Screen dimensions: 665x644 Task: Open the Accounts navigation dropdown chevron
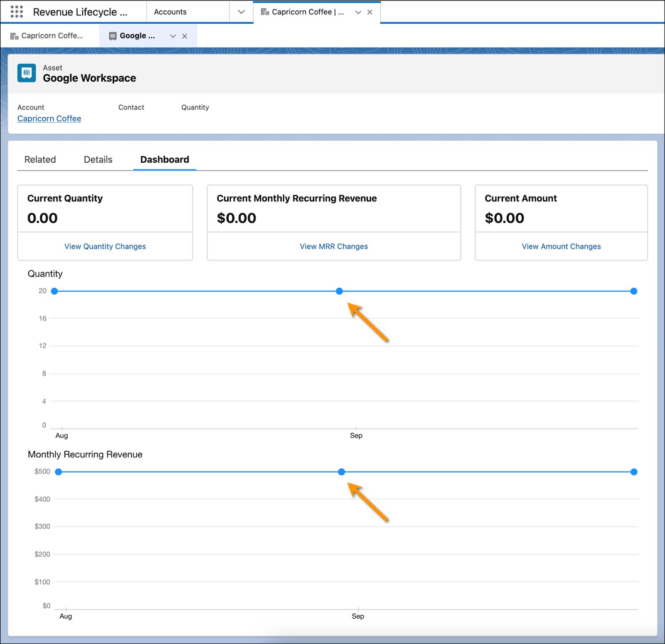pyautogui.click(x=241, y=12)
